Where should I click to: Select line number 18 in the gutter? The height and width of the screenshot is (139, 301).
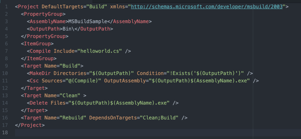coord(5,133)
